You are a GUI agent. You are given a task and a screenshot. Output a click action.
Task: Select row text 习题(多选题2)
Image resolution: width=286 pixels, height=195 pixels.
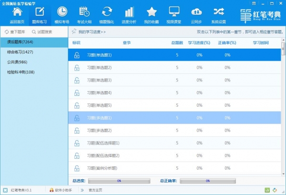click(x=99, y=131)
